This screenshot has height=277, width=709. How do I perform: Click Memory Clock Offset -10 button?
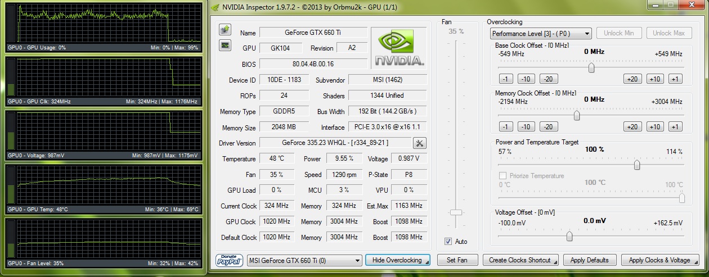pyautogui.click(x=527, y=127)
